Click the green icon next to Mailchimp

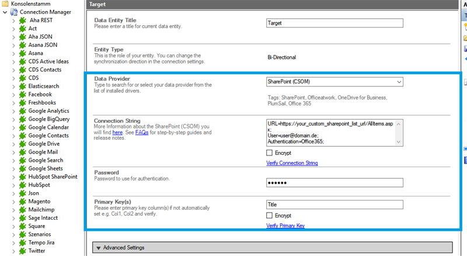(x=23, y=209)
